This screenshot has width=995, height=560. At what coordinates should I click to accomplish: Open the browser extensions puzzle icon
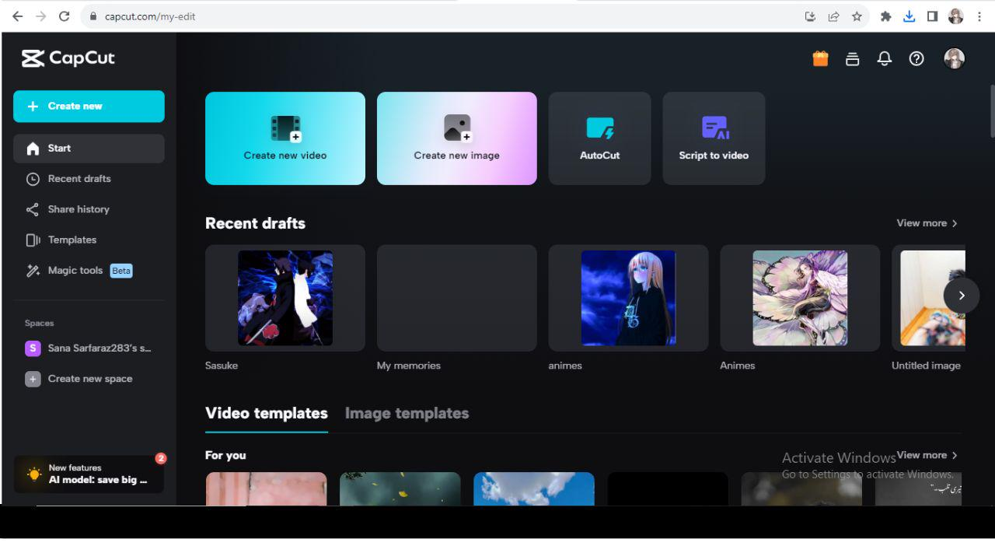coord(885,16)
